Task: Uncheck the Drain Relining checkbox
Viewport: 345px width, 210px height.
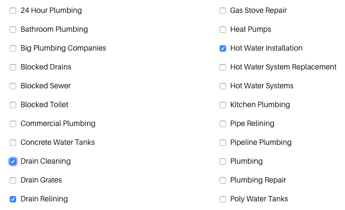Action: [13, 199]
